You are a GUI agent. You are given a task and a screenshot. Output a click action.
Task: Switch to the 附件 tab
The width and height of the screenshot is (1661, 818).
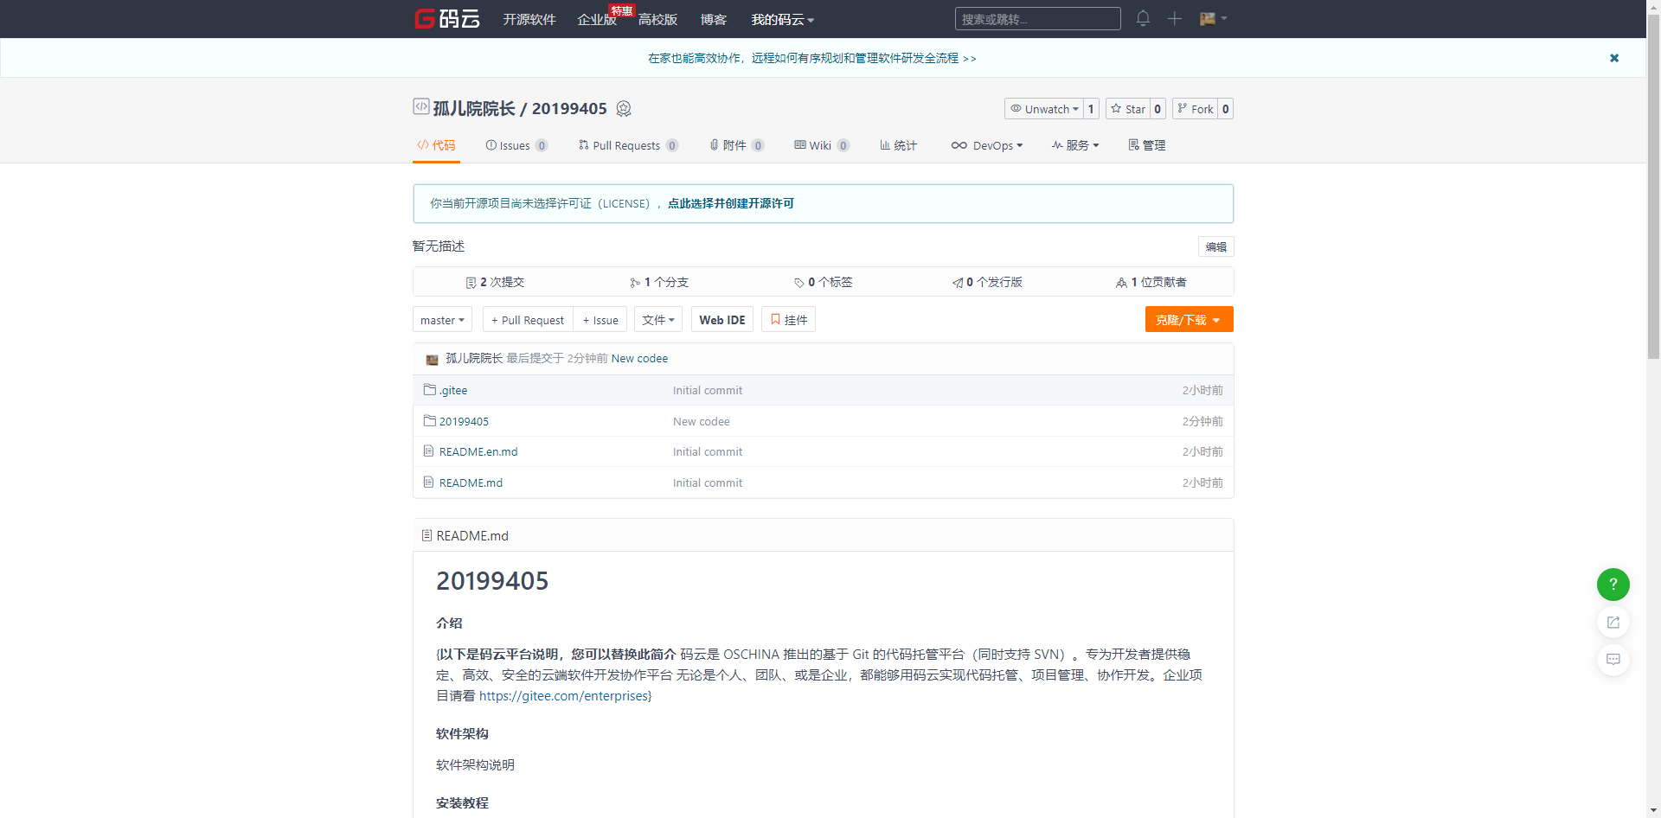[x=736, y=145]
